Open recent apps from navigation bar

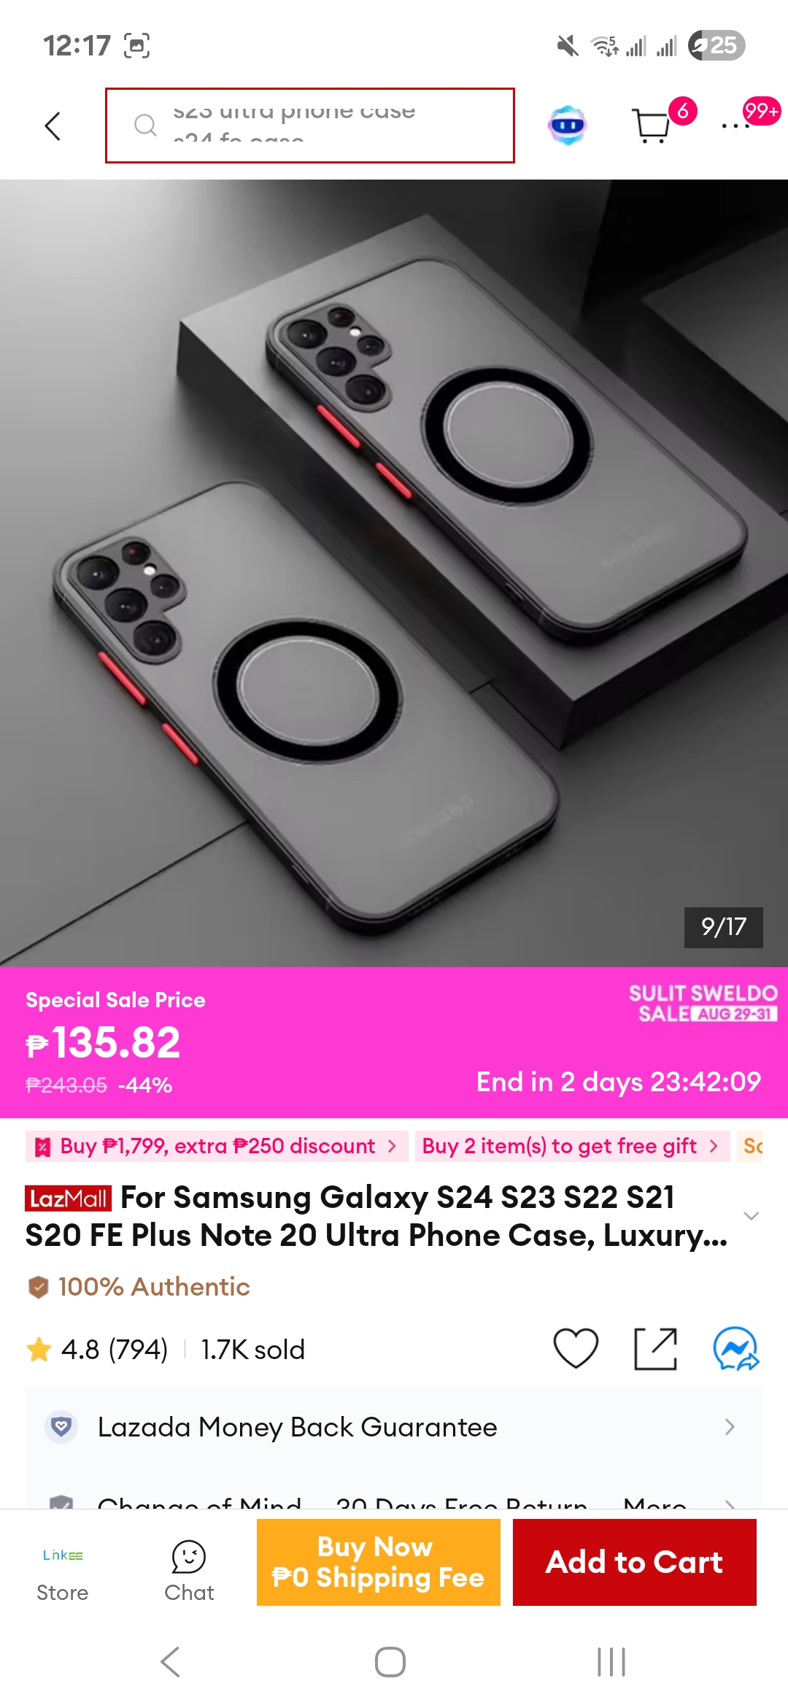click(611, 1662)
